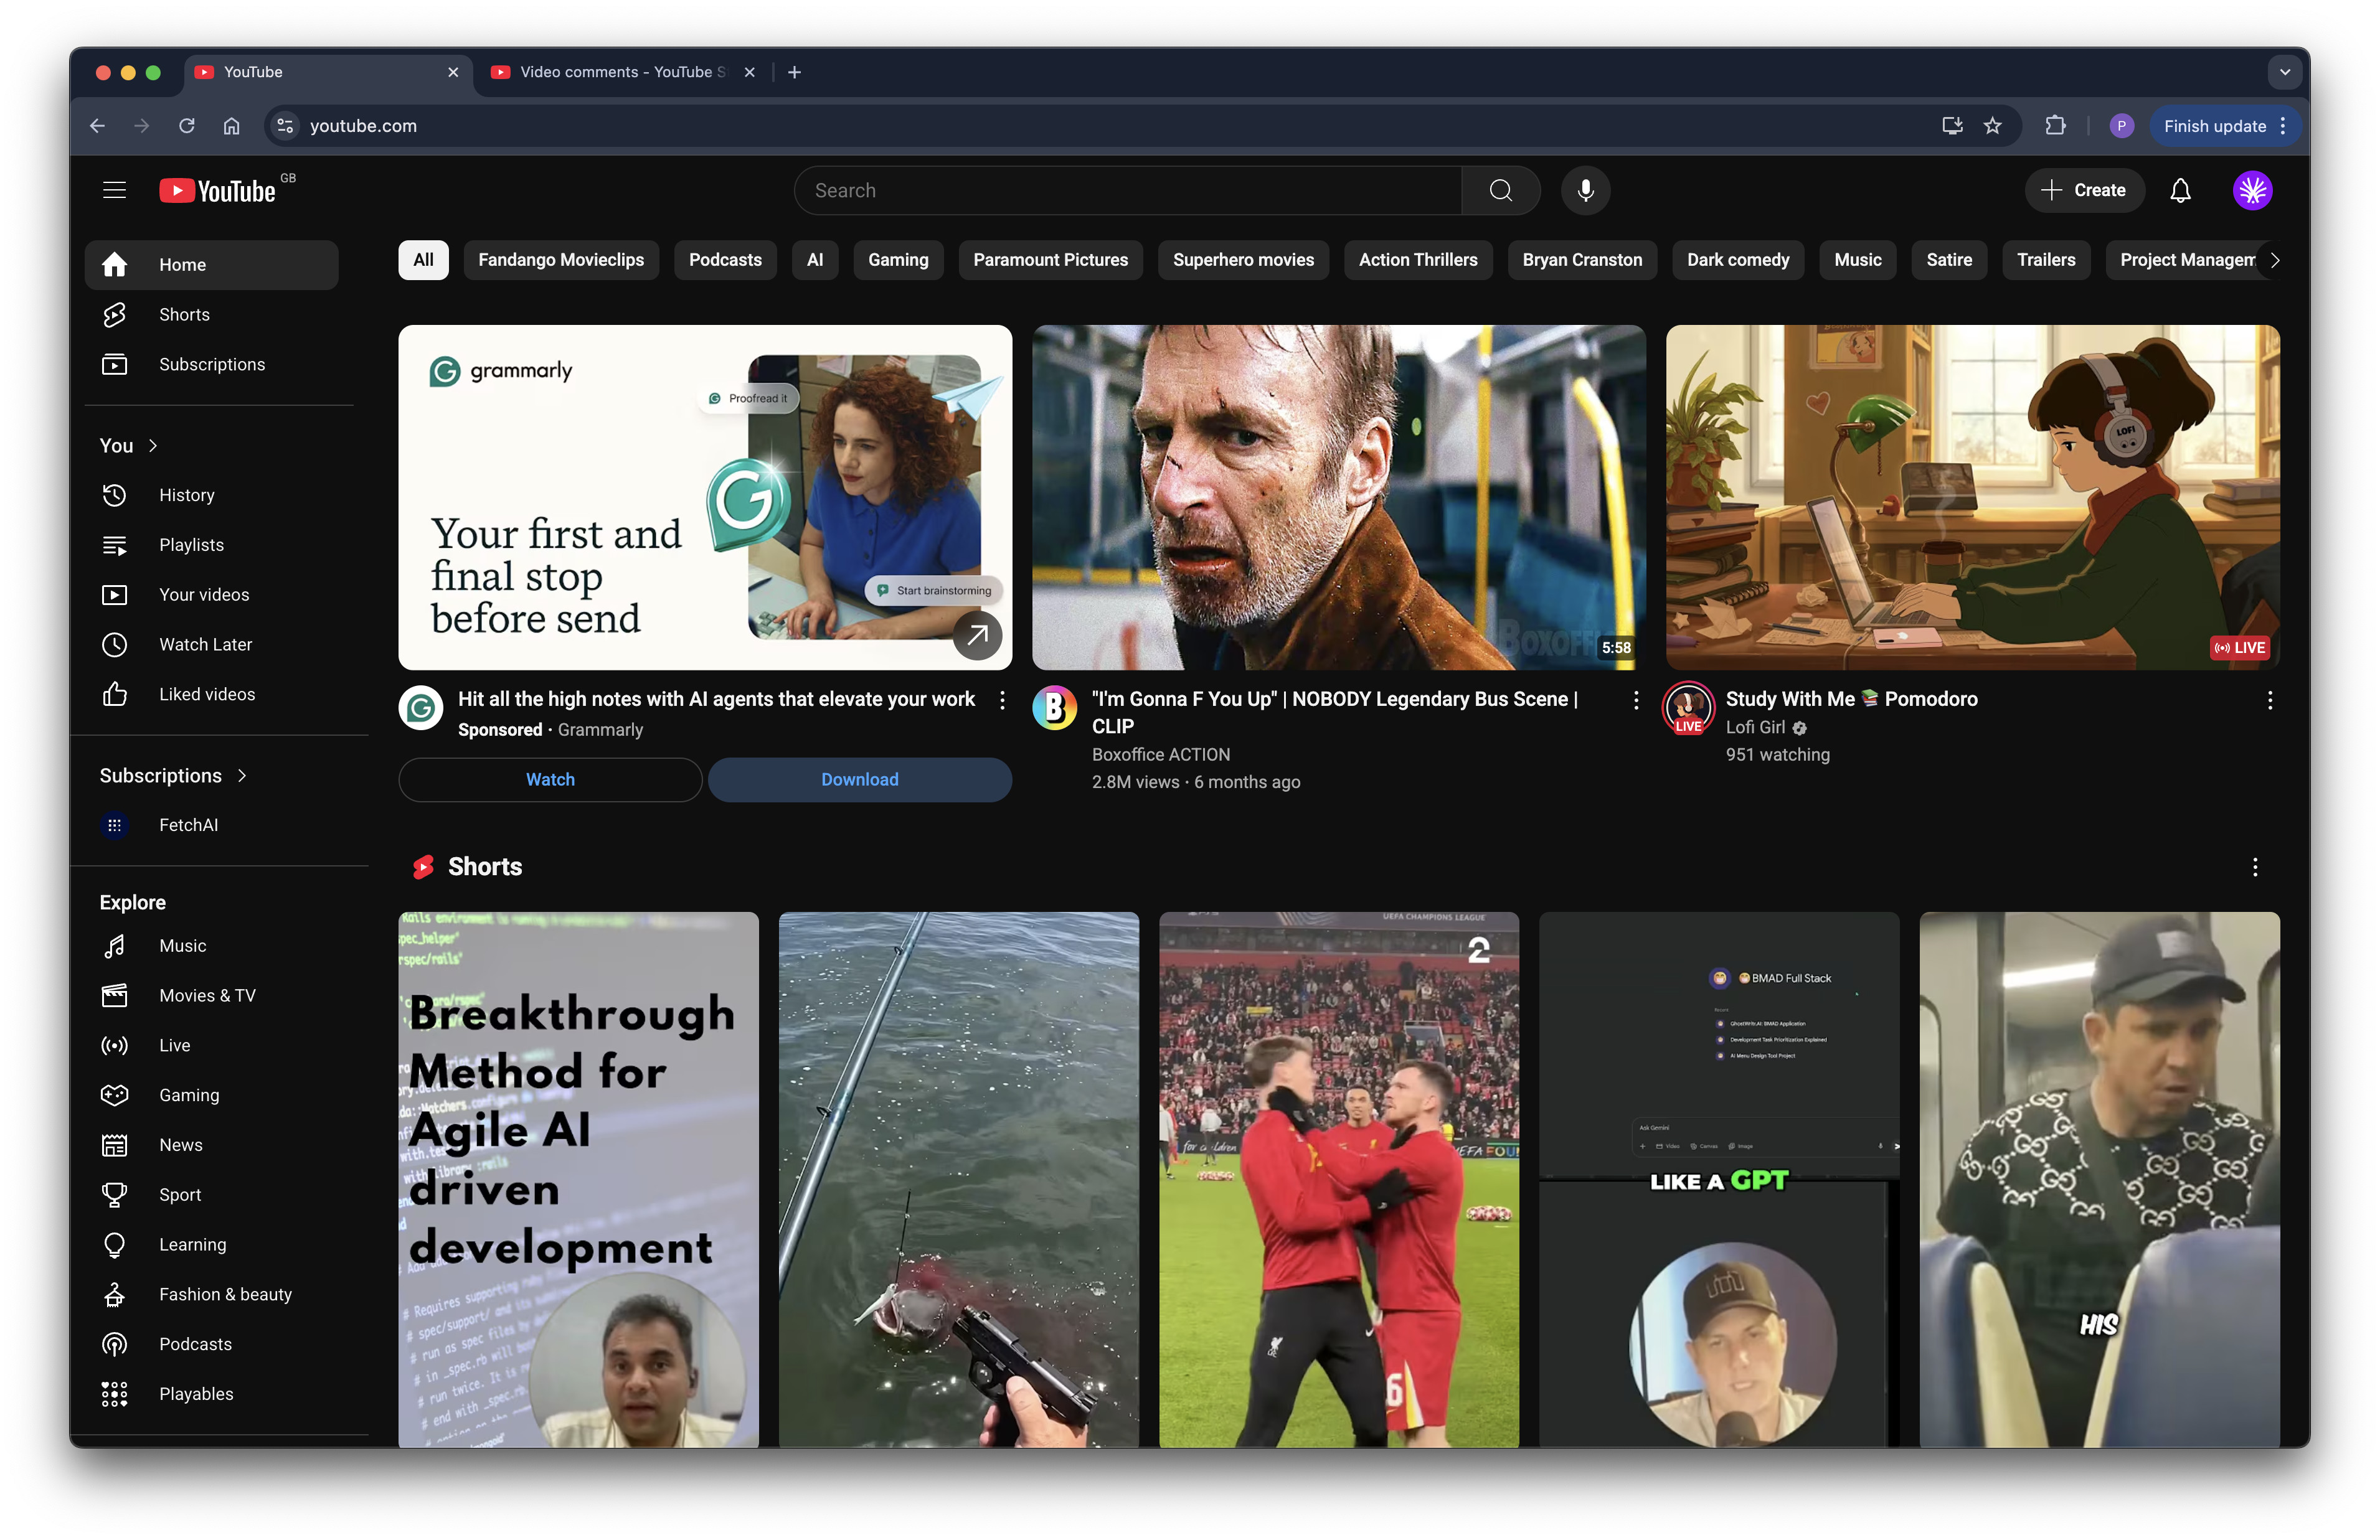Bookmark this page with star icon

tap(1993, 126)
